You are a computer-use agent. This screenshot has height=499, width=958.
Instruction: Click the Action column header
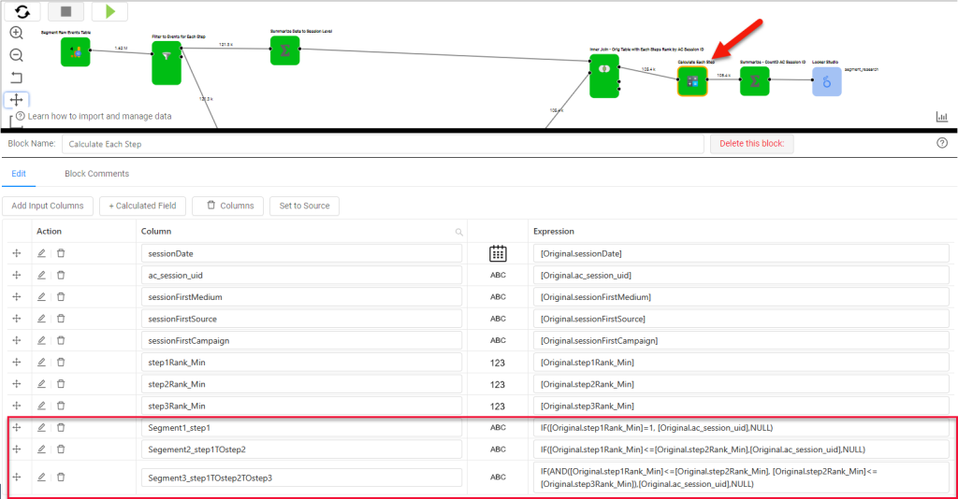[x=49, y=231]
